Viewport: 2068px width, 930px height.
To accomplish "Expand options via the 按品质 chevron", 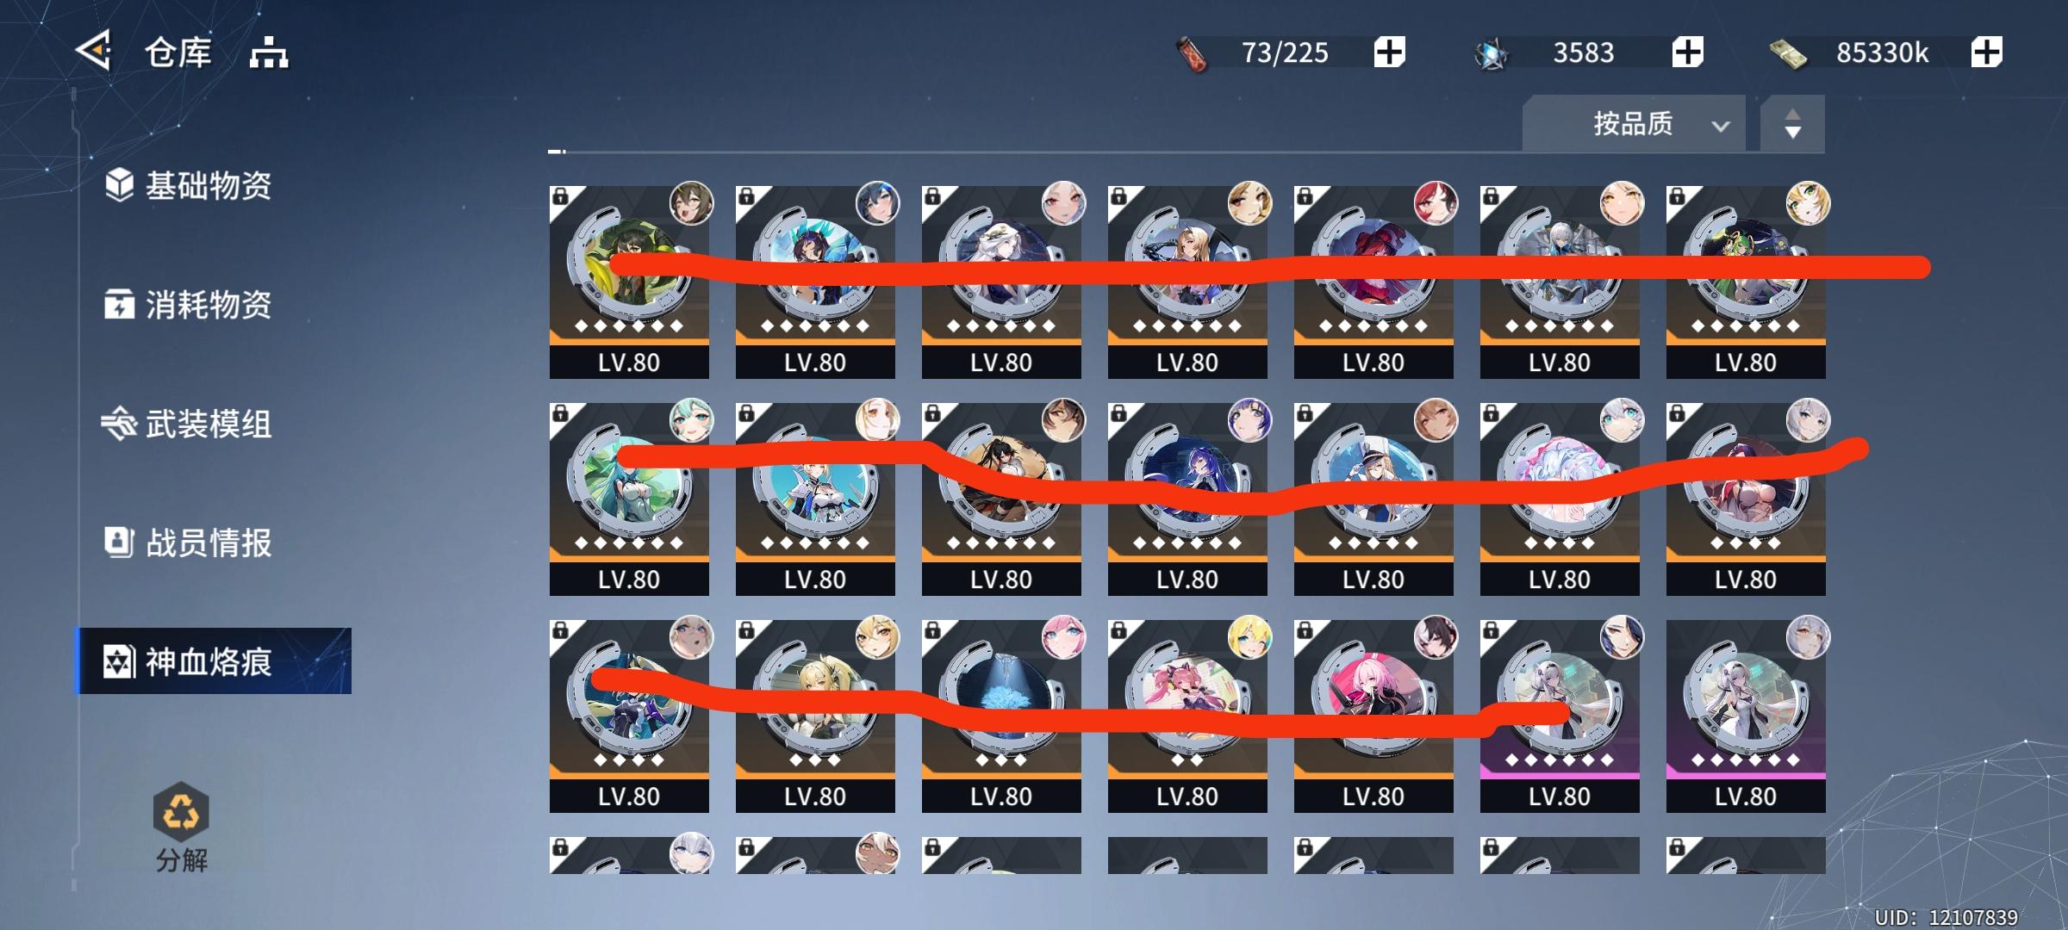I will pyautogui.click(x=1721, y=126).
